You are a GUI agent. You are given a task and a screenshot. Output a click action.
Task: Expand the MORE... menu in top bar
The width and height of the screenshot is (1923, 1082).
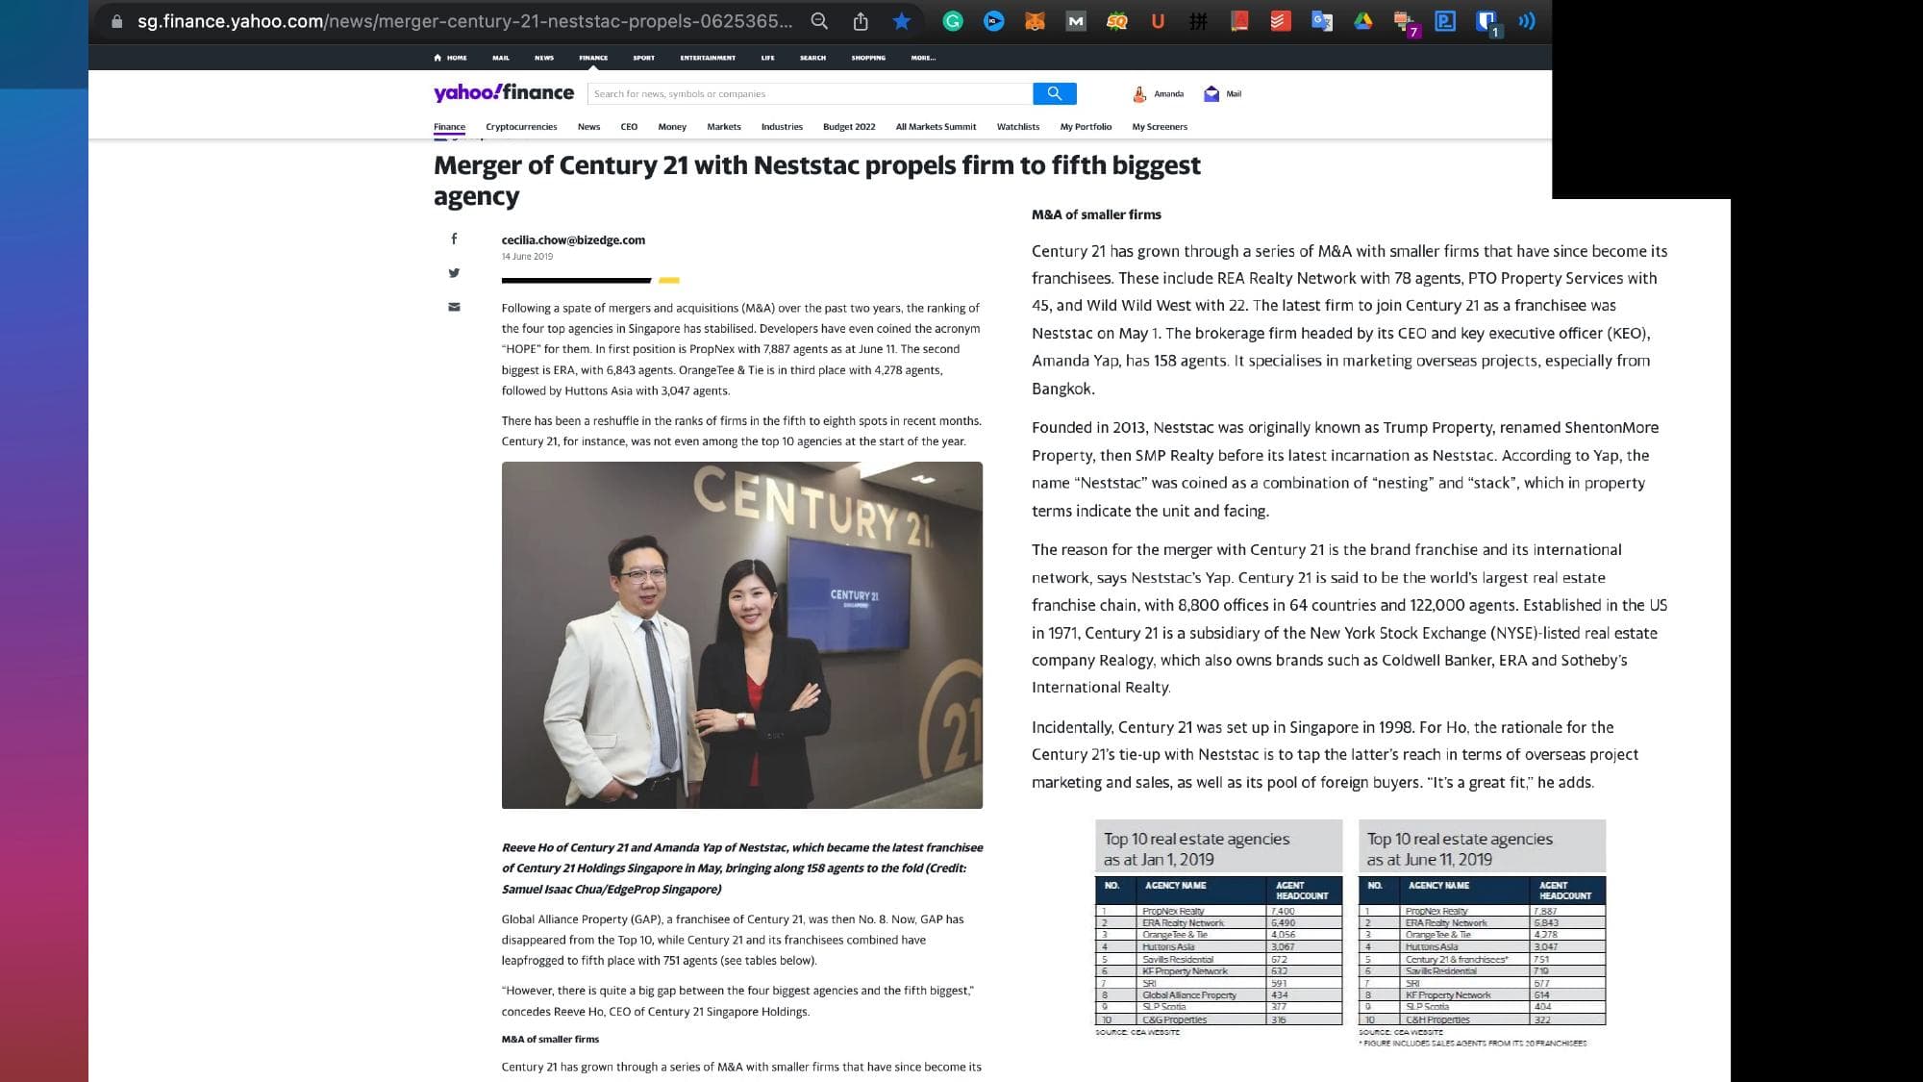(x=923, y=58)
